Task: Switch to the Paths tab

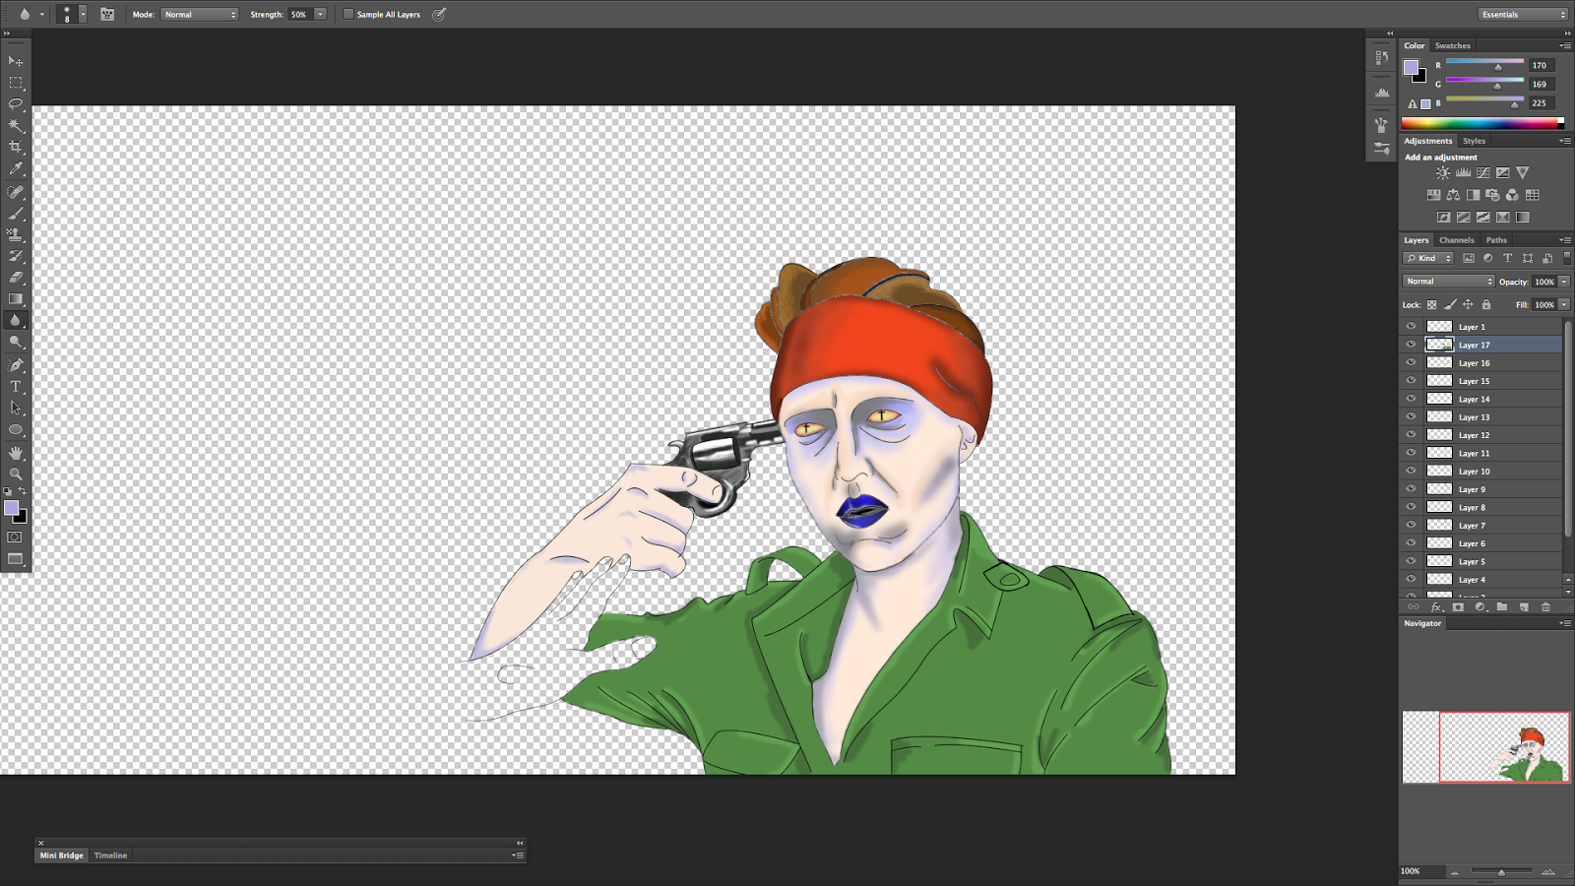Action: (1496, 240)
